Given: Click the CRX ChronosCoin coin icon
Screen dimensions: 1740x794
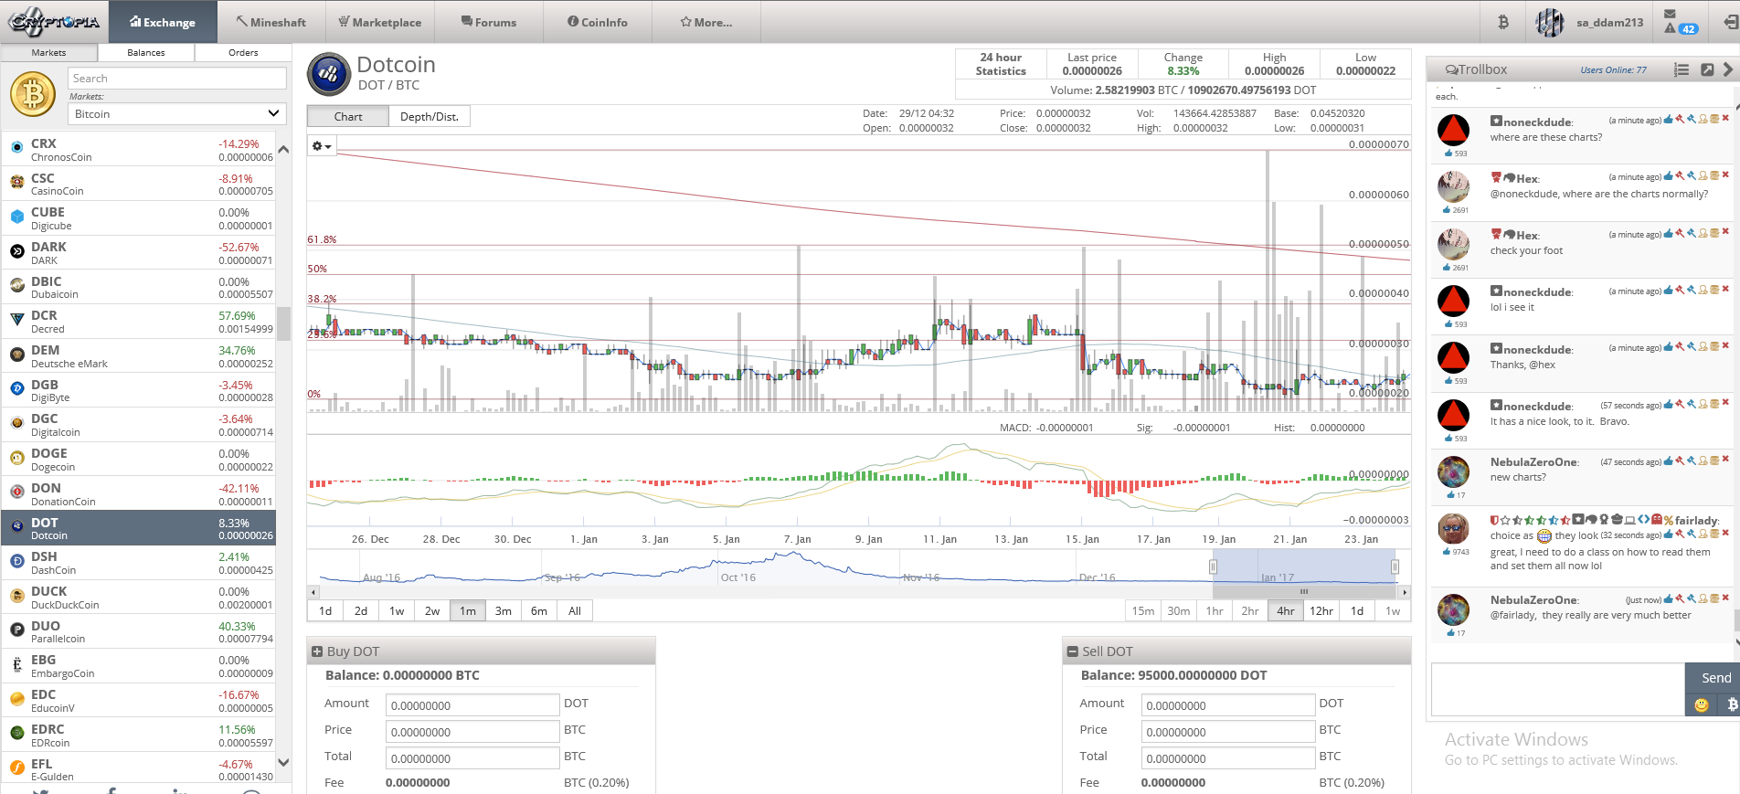Looking at the screenshot, I should click(16, 147).
